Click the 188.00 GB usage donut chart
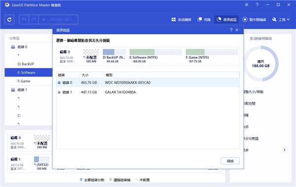This screenshot has height=187, width=296. [x=261, y=64]
